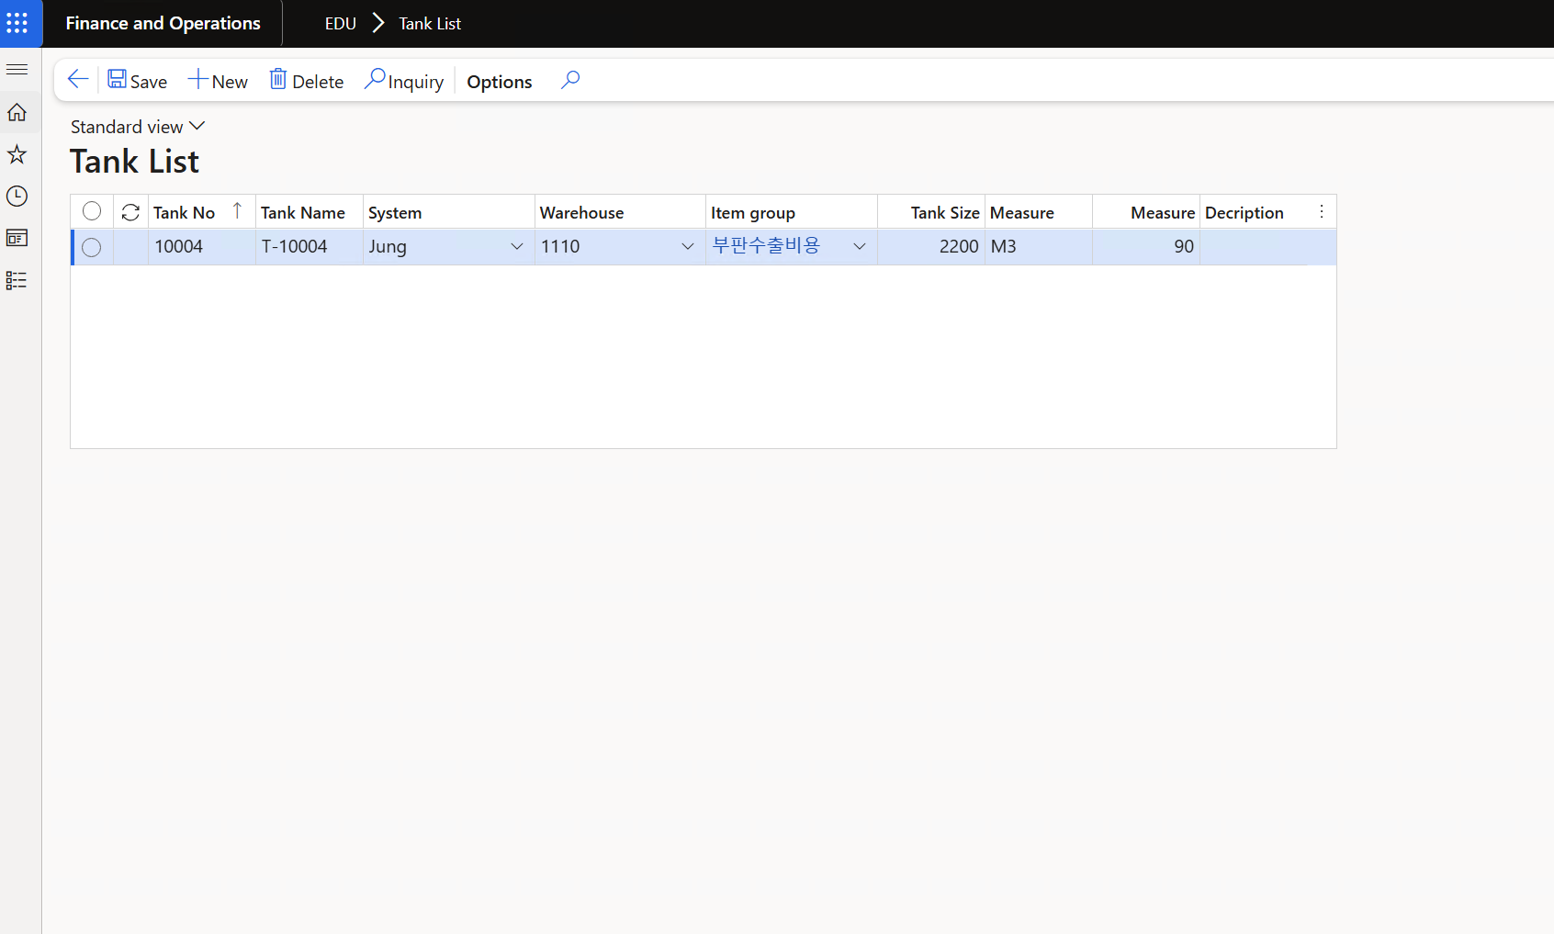Image resolution: width=1554 pixels, height=934 pixels.
Task: Delete the selected tank
Action: (x=306, y=81)
